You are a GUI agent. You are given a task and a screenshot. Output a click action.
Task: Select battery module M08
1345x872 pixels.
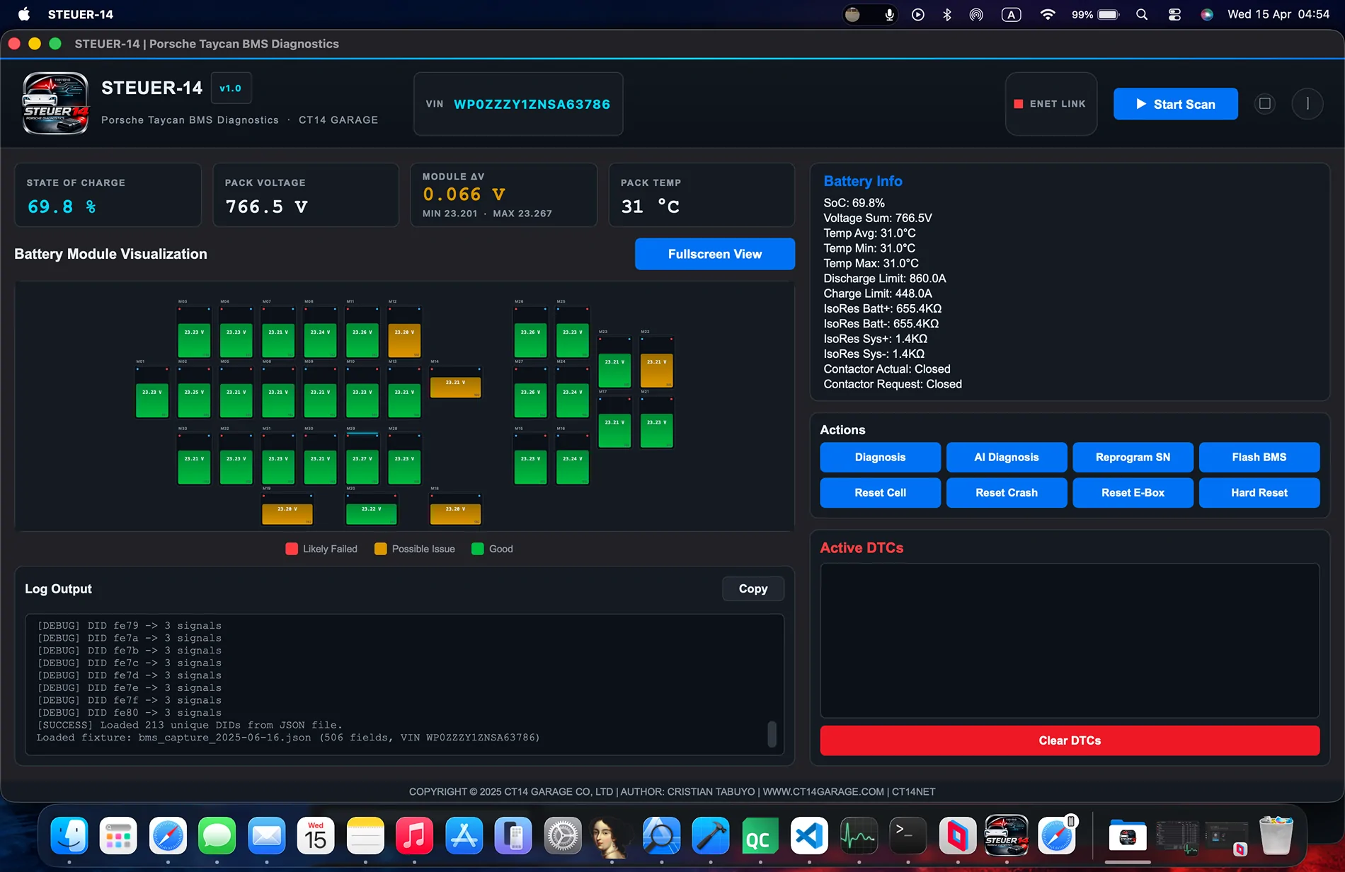pos(320,332)
